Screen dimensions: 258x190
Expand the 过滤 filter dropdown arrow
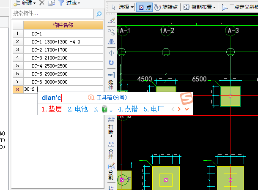tap(79, 3)
